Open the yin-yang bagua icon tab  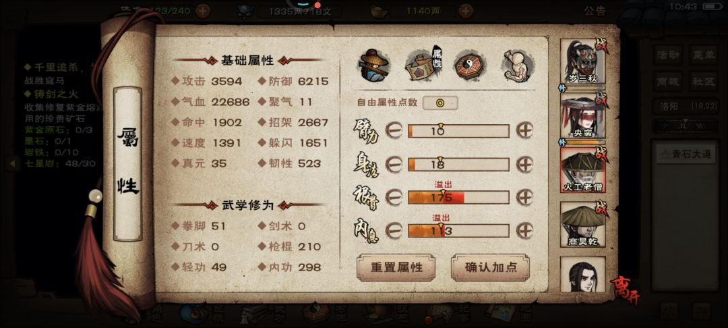coord(469,65)
